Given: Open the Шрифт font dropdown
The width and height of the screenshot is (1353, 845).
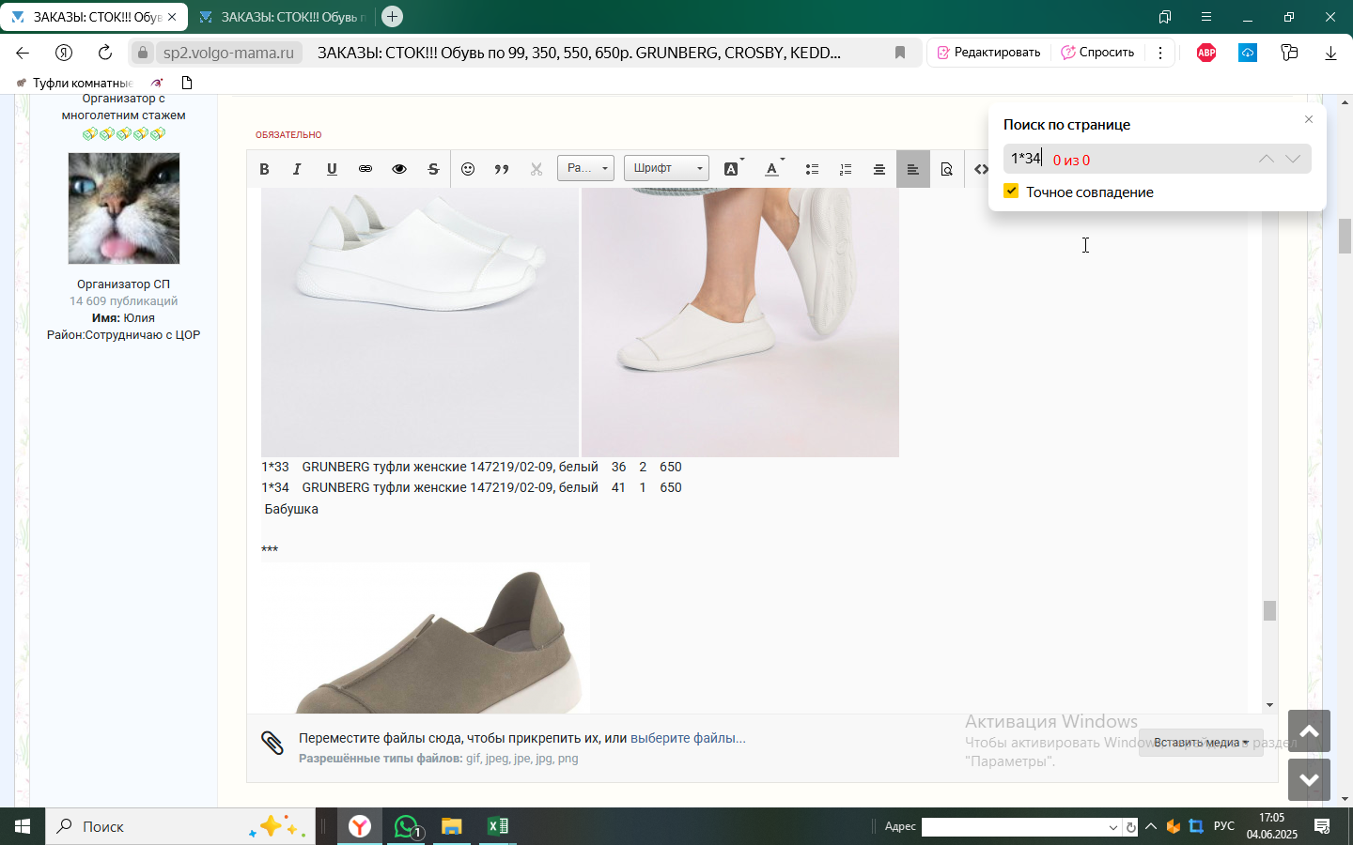Looking at the screenshot, I should tap(666, 168).
